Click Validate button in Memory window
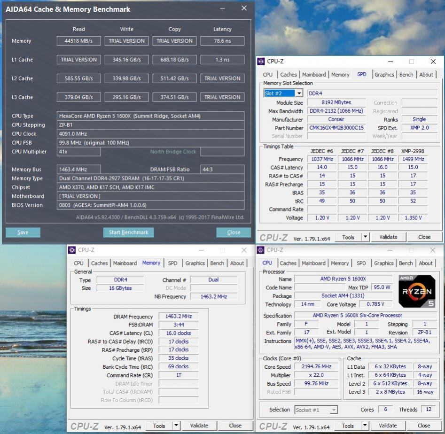The width and height of the screenshot is (445, 434). click(x=199, y=426)
